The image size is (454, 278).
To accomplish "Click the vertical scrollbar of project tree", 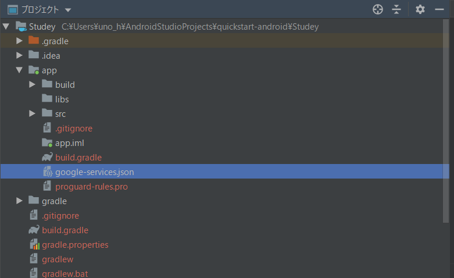I will pos(446,121).
